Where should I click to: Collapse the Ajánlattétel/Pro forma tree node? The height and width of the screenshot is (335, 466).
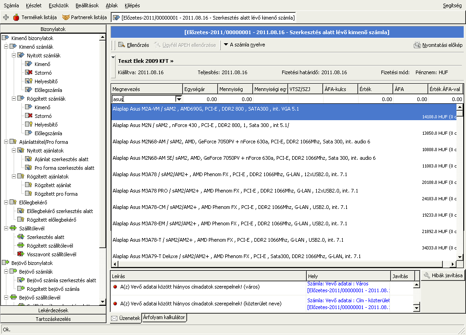6,142
